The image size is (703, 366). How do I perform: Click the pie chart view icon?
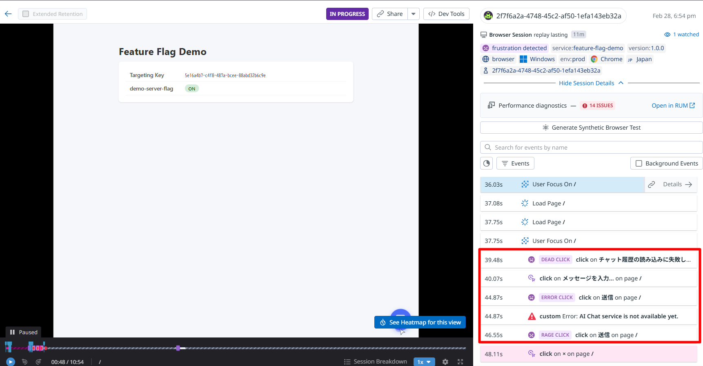click(x=487, y=163)
